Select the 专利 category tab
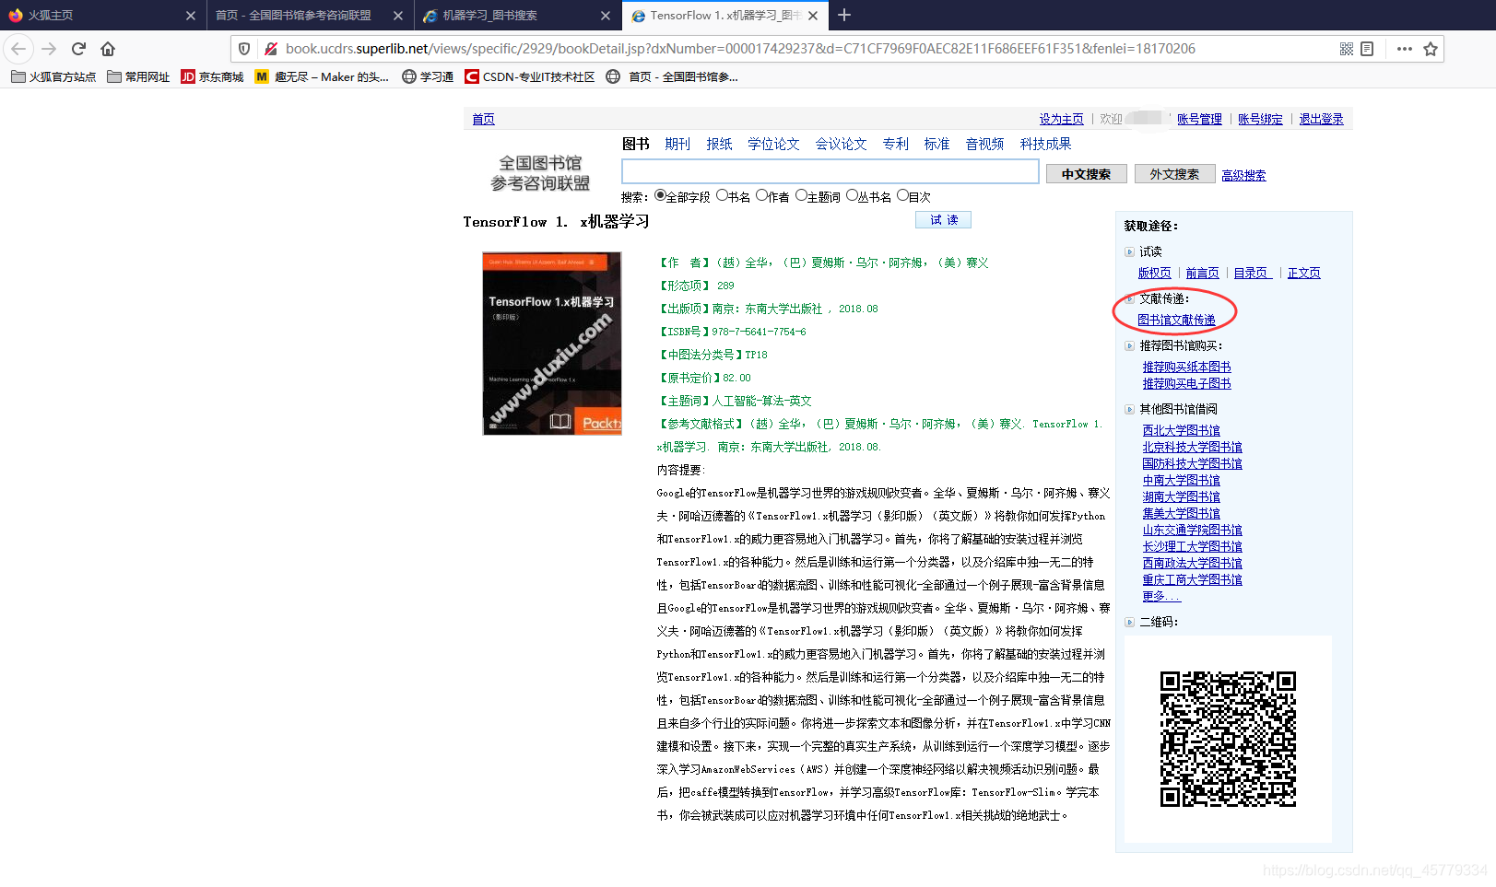This screenshot has height=887, width=1496. (x=895, y=144)
